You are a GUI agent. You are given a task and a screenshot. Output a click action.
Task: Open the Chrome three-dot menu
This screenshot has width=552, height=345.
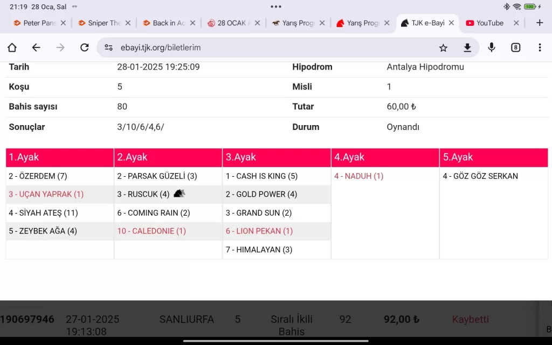[540, 47]
